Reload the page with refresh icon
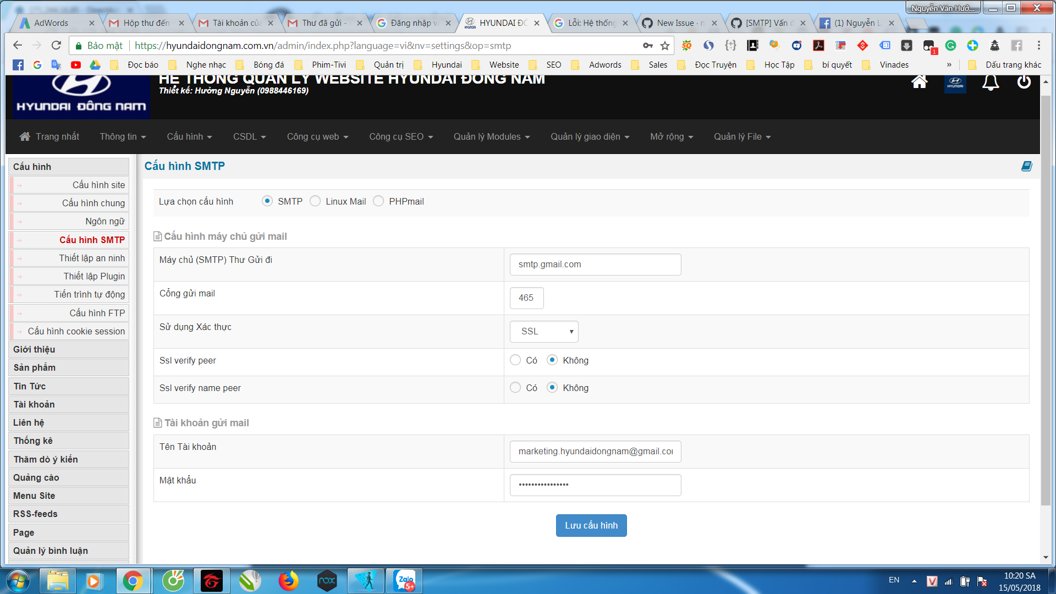Image resolution: width=1056 pixels, height=594 pixels. 56,46
